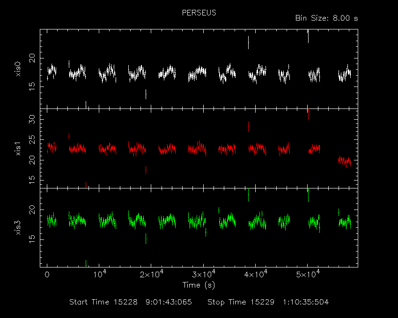The height and width of the screenshot is (318, 398).
Task: Click the xis3 panel tick label 15
Action: [x=32, y=239]
